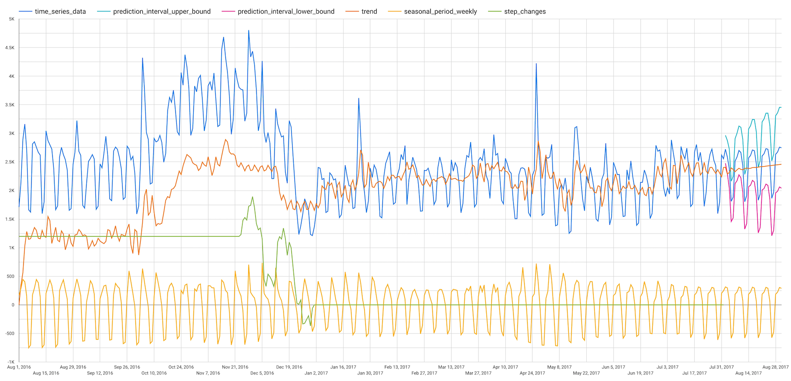Click the 4.5K y-axis label

pyautogui.click(x=10, y=48)
